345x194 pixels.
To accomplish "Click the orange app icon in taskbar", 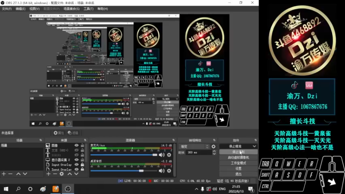I will [56, 189].
